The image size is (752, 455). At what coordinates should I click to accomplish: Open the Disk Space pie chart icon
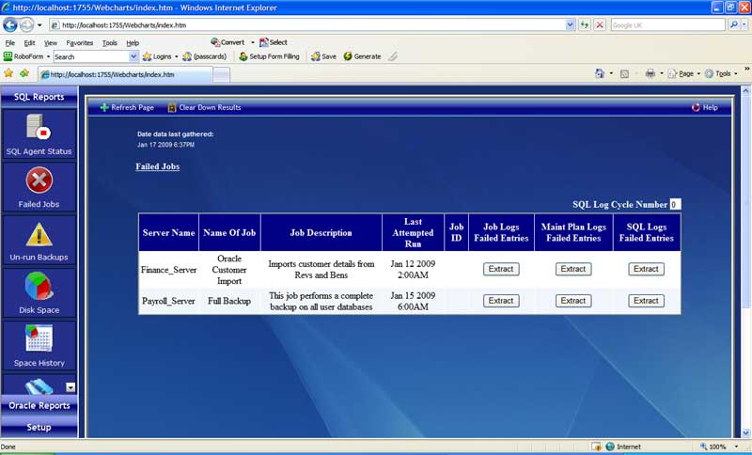coord(39,286)
